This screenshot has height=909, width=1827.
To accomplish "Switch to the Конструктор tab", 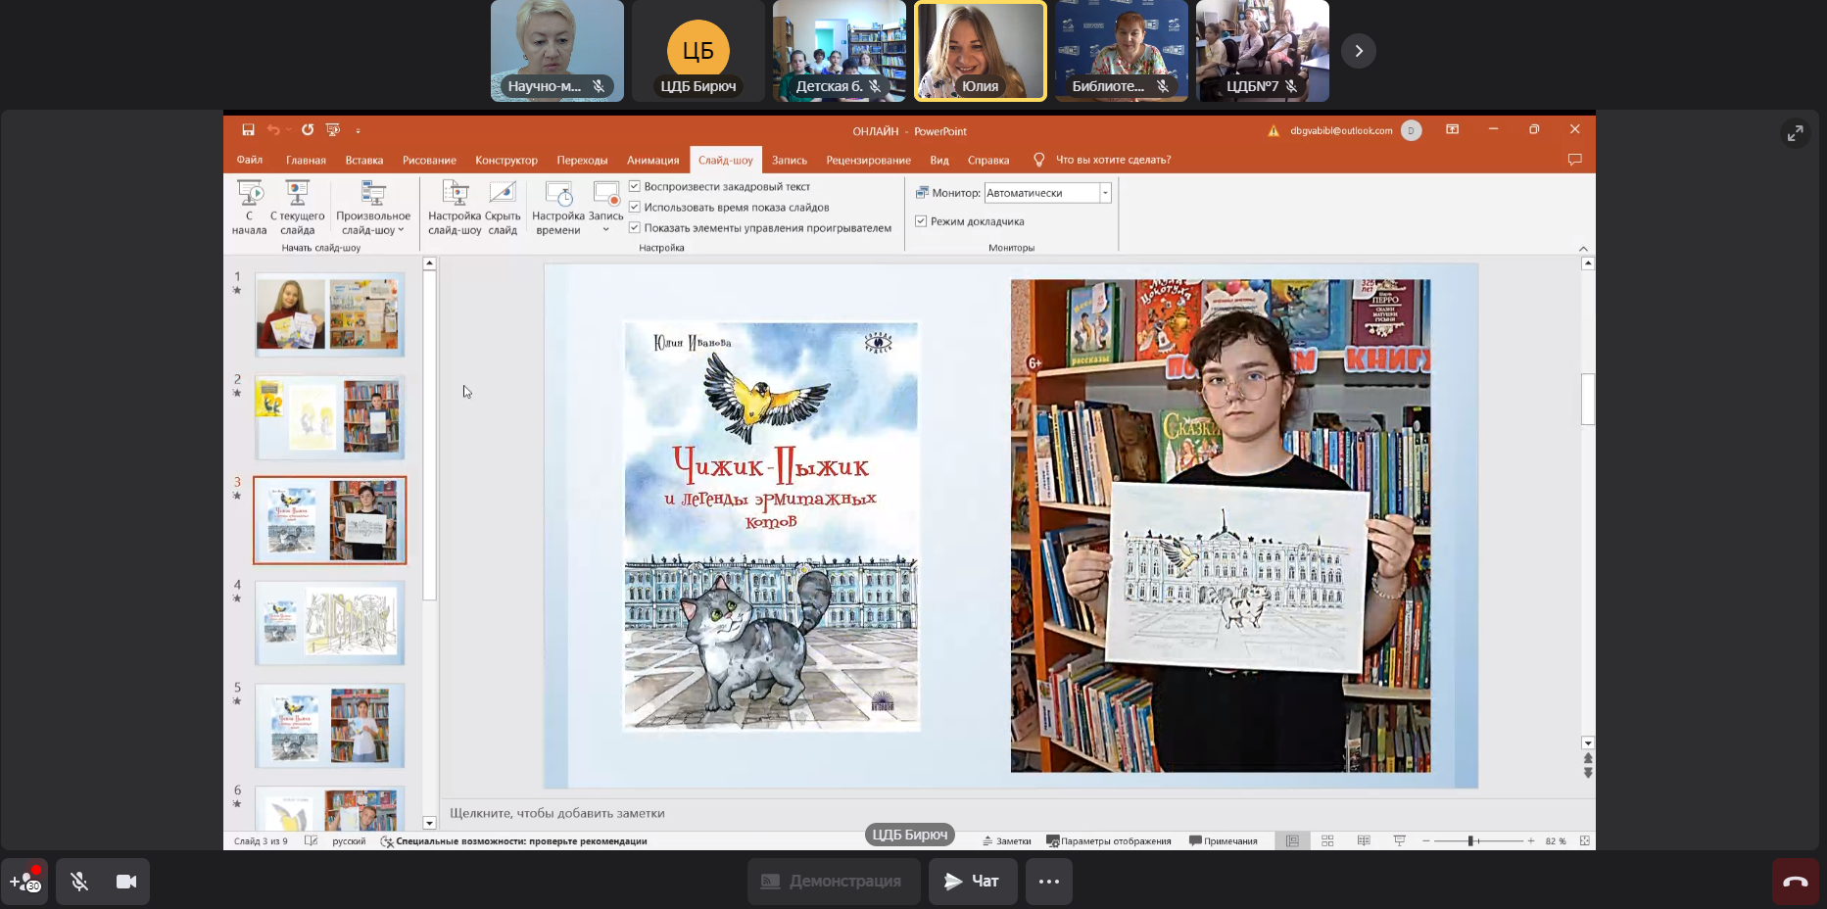I will coord(506,160).
